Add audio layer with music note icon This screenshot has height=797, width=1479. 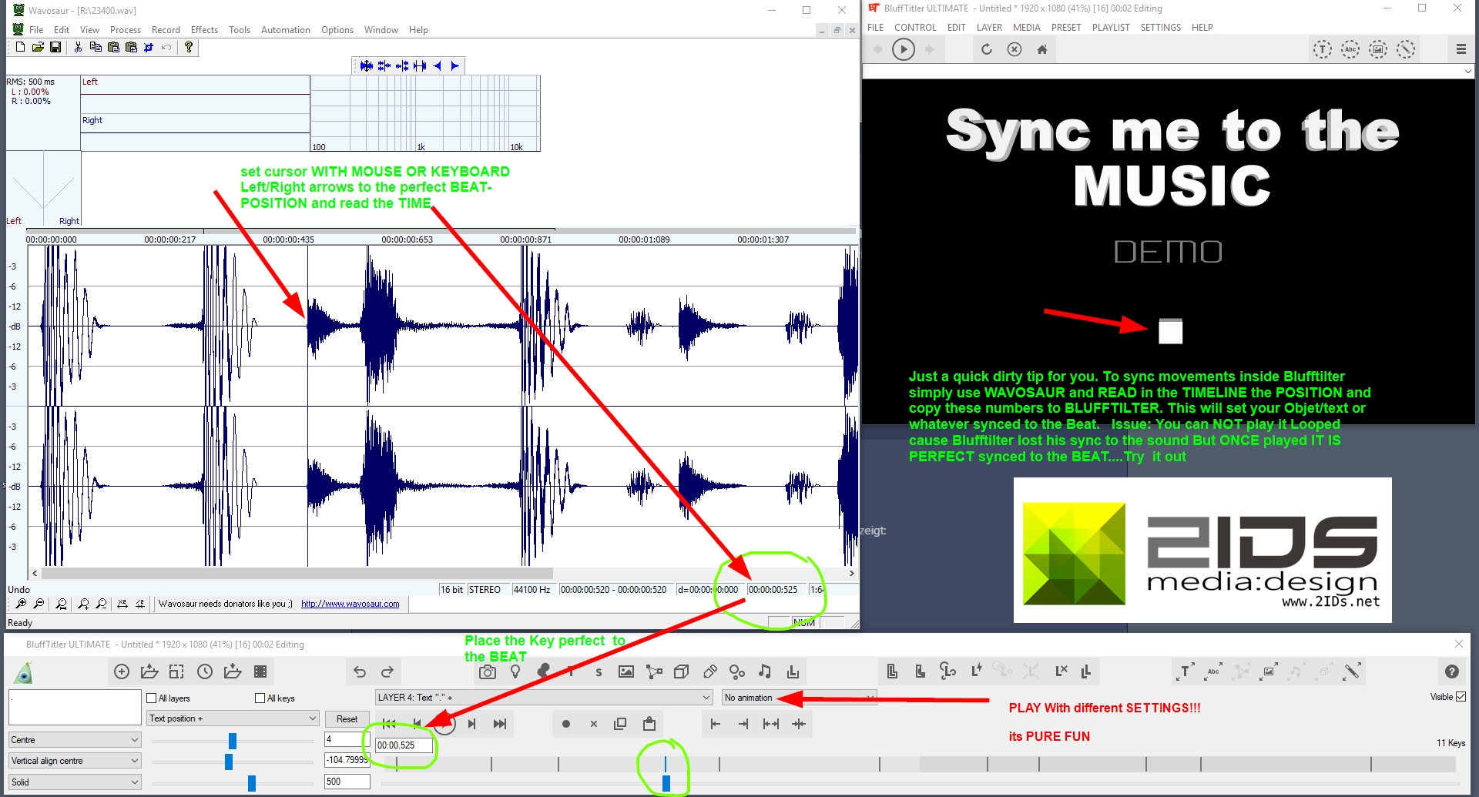[x=764, y=671]
